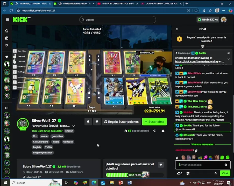Open Following heart outline icon in sidebar
This screenshot has width=234, height=186.
click(7, 45)
